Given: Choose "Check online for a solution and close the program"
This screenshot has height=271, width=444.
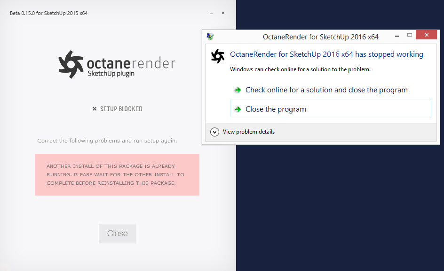Looking at the screenshot, I should click(x=326, y=90).
